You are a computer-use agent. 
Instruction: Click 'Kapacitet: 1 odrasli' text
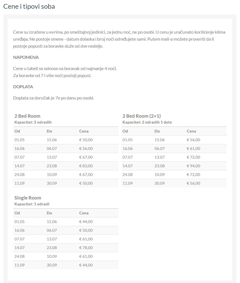coord(32,204)
